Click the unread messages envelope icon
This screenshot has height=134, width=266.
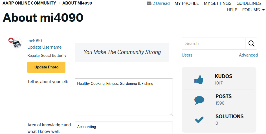[149, 3]
